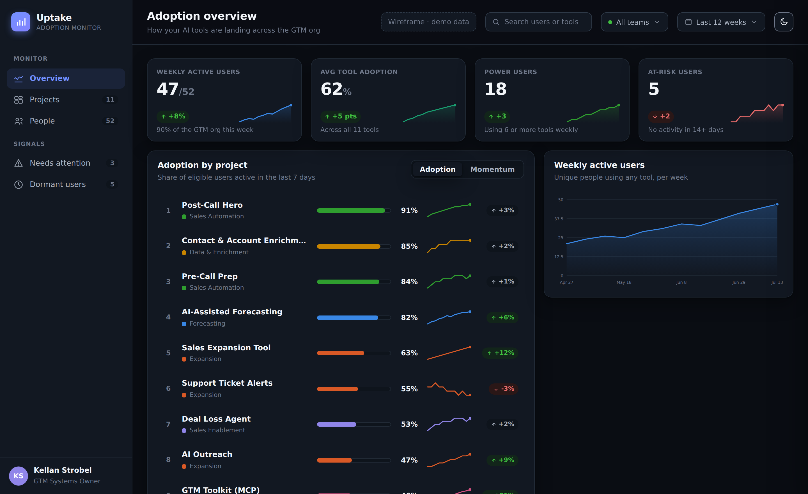This screenshot has height=494, width=808.
Task: Click the Weekly Active Users sparkline
Action: [x=266, y=113]
